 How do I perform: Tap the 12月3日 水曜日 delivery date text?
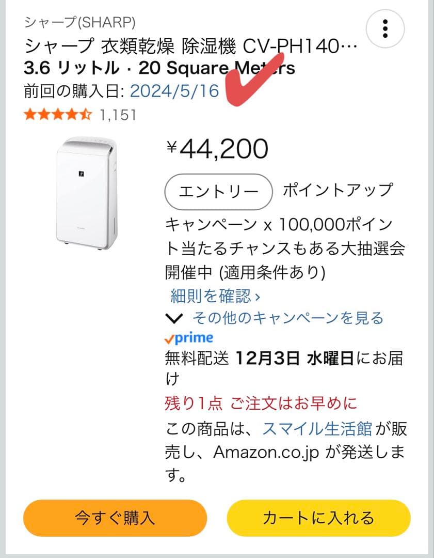295,359
